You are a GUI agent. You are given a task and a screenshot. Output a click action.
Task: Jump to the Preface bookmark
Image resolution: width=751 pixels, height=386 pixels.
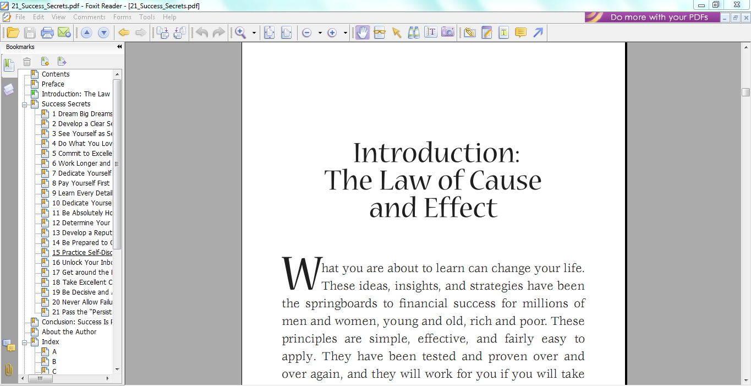pos(53,84)
